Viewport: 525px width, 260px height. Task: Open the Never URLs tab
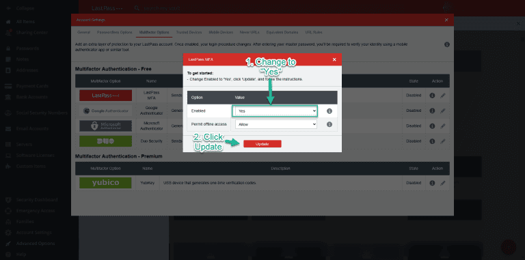[x=250, y=33]
